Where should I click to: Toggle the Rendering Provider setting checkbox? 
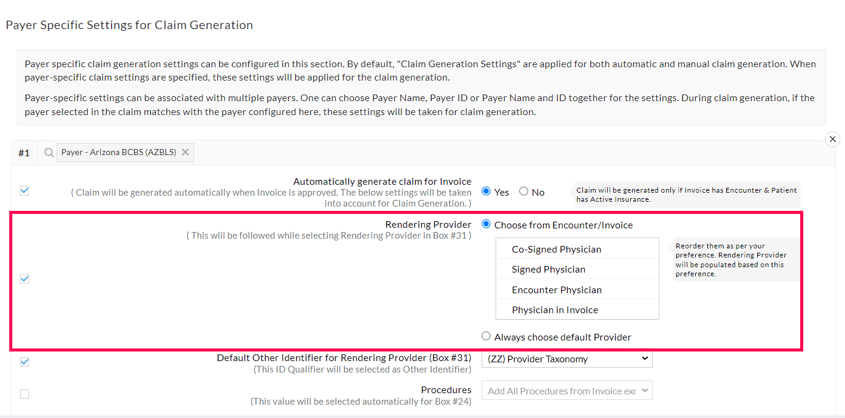point(24,279)
